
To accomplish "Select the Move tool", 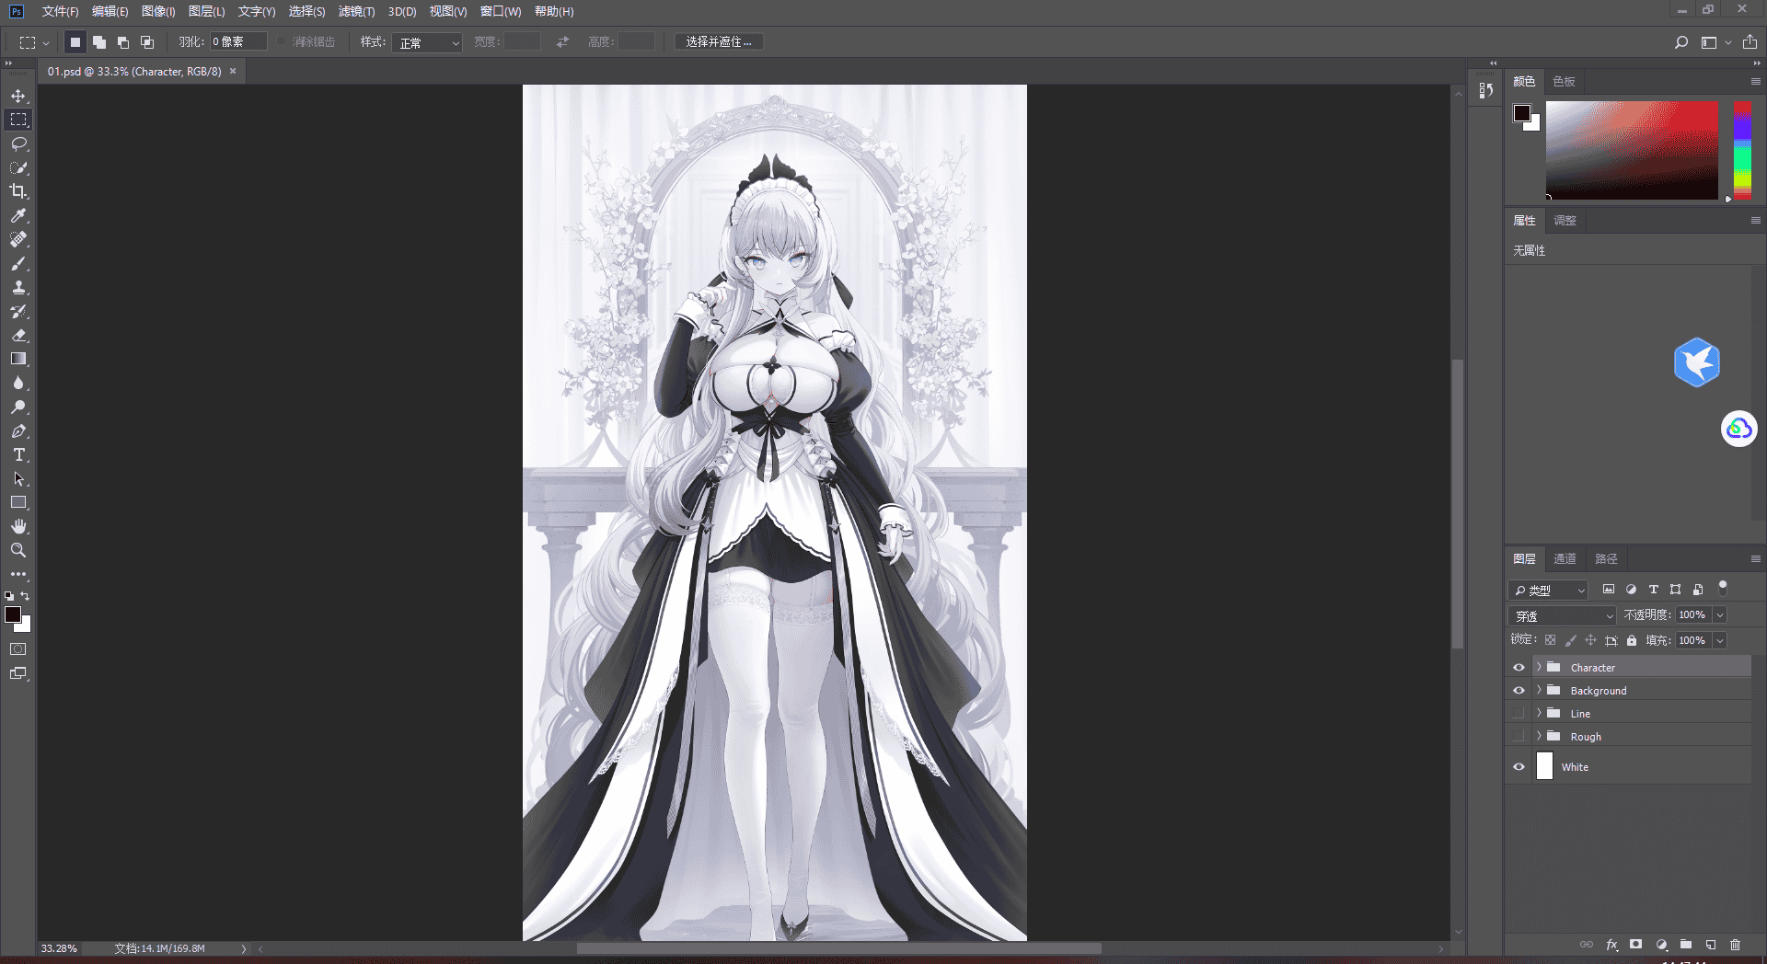I will (x=18, y=96).
